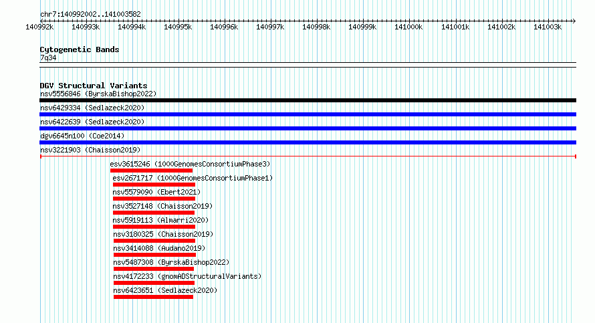Click the nsv5556846 (ByrskaBishop2022) label
The width and height of the screenshot is (595, 323).
pyautogui.click(x=98, y=94)
